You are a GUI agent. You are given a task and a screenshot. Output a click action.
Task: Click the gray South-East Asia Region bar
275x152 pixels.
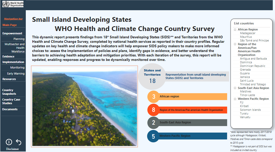193,122
